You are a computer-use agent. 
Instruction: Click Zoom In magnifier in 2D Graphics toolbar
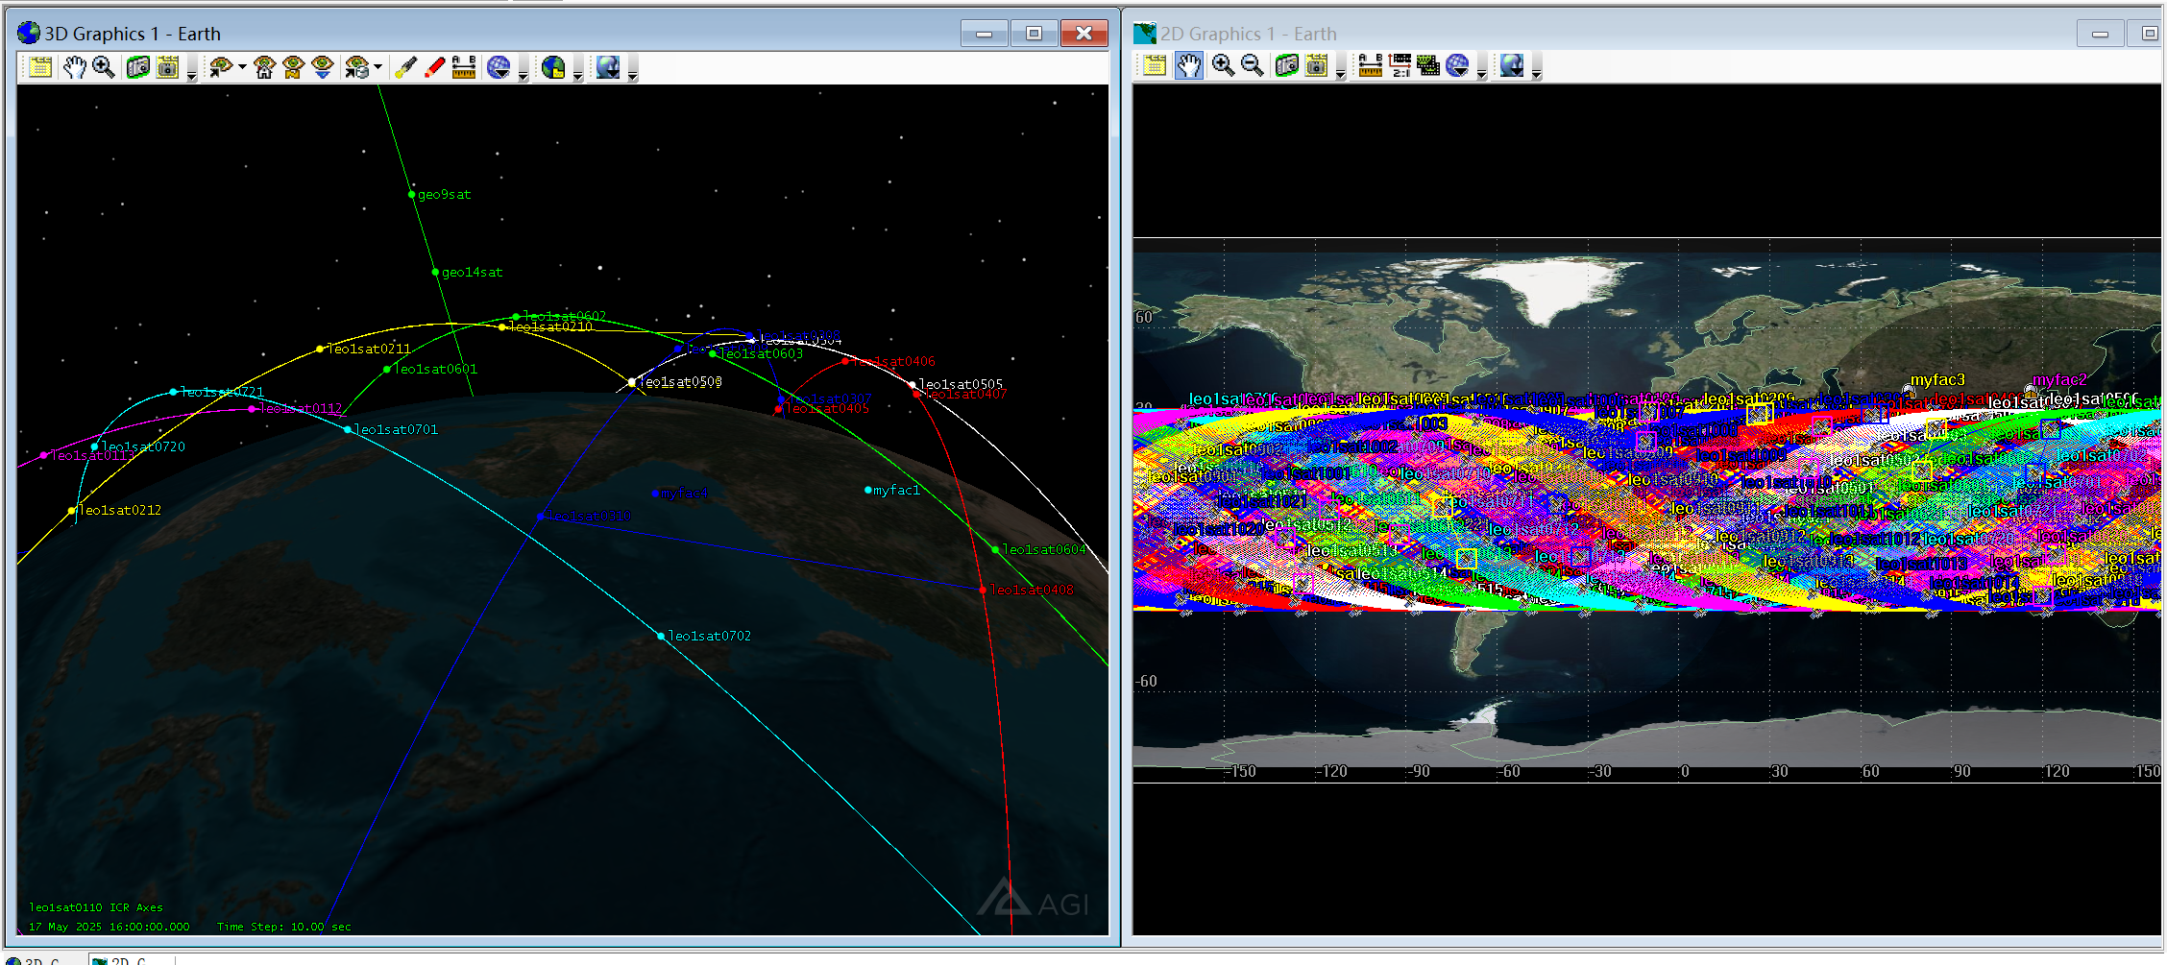pos(1223,65)
